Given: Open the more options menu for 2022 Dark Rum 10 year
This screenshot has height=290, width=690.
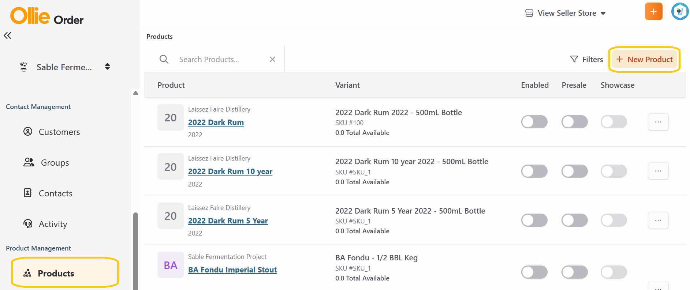Looking at the screenshot, I should click(658, 171).
